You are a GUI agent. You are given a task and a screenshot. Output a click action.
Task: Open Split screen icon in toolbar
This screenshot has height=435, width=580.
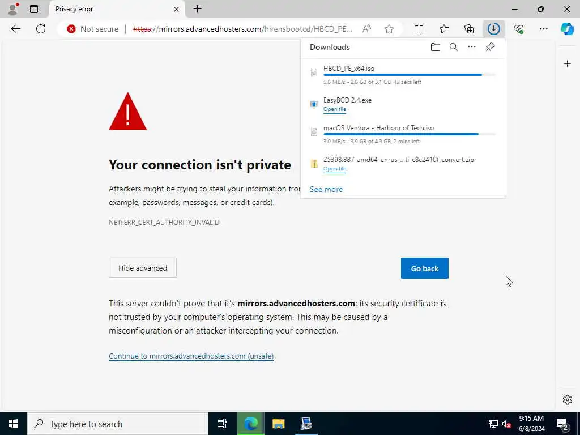tap(419, 29)
